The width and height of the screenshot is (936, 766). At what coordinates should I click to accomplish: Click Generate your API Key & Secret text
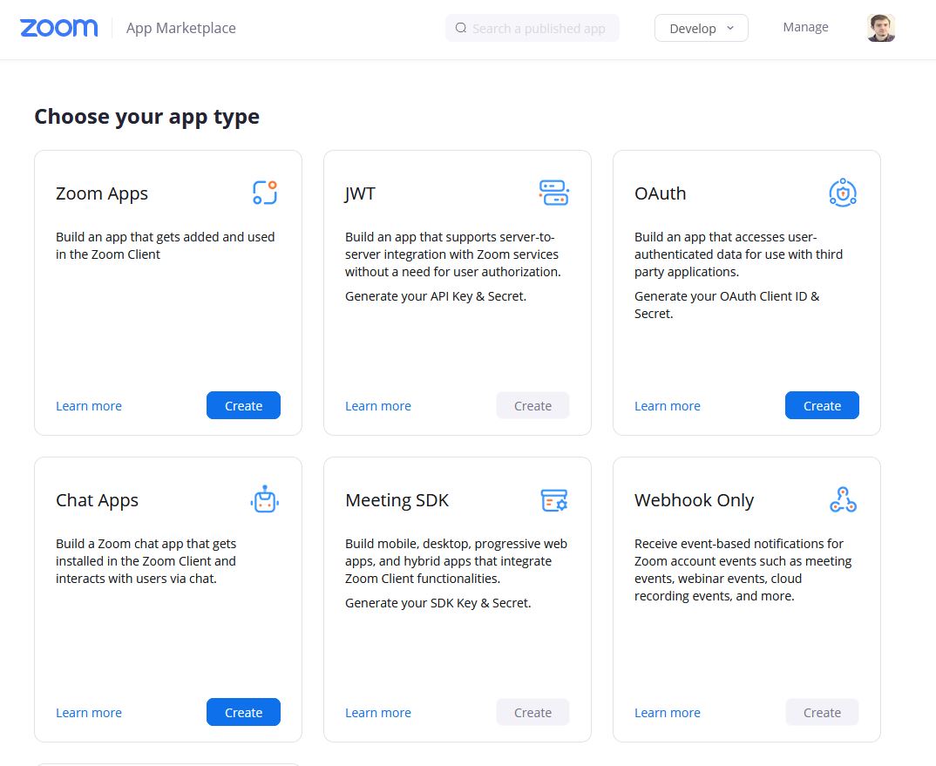click(436, 296)
